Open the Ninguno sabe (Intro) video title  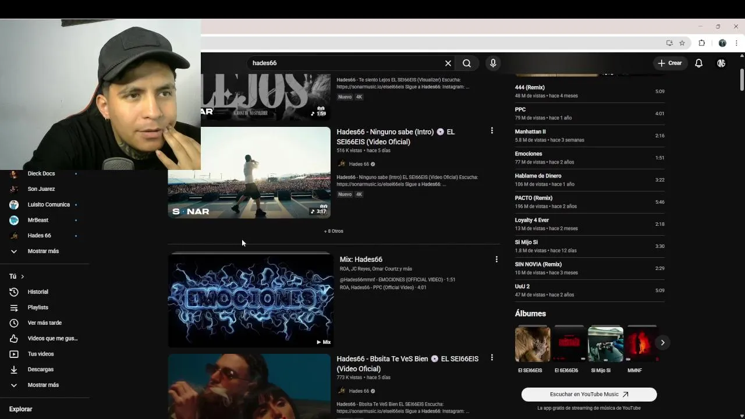coord(396,137)
